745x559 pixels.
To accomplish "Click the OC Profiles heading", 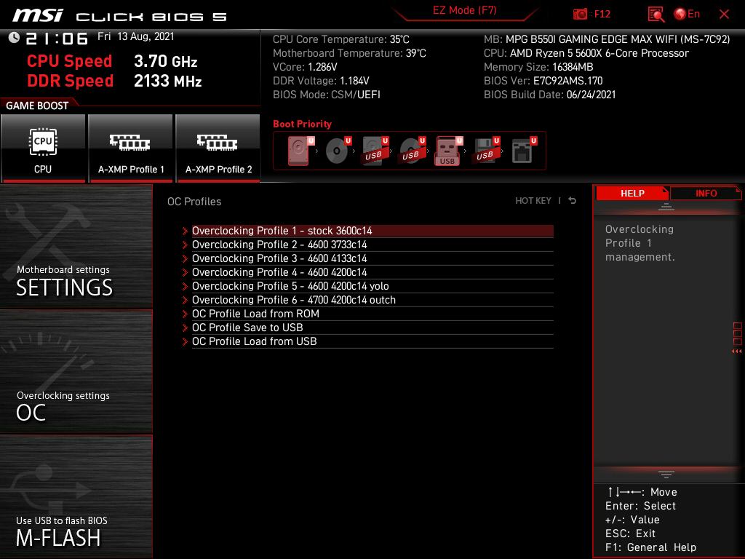I will [x=194, y=202].
